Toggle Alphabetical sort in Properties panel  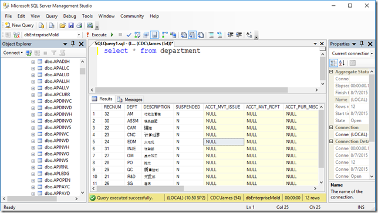pyautogui.click(x=342, y=63)
